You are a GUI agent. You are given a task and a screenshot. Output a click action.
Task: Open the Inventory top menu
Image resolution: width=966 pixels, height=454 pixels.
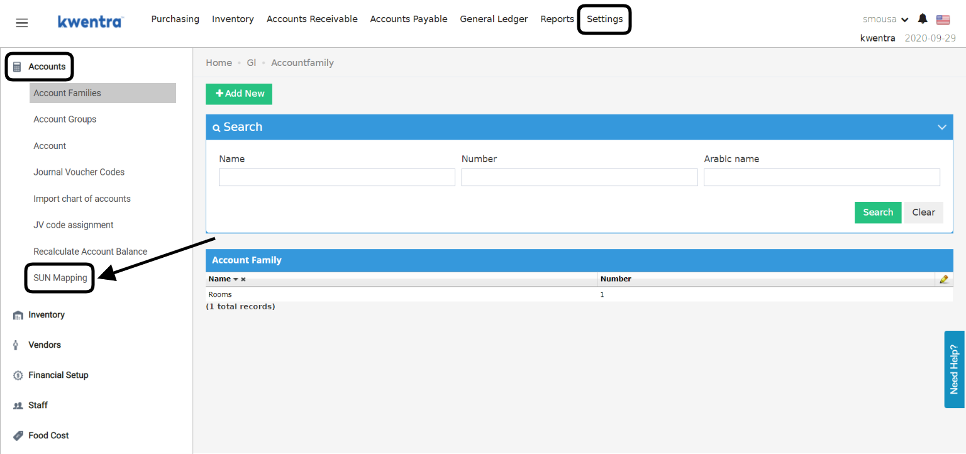pos(233,19)
